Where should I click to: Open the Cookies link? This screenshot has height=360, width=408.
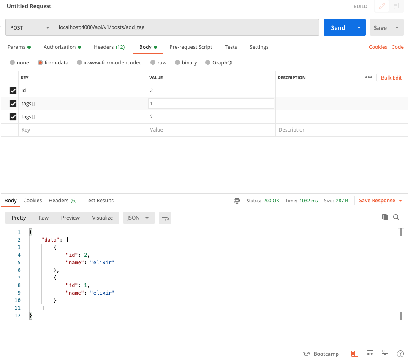point(378,47)
